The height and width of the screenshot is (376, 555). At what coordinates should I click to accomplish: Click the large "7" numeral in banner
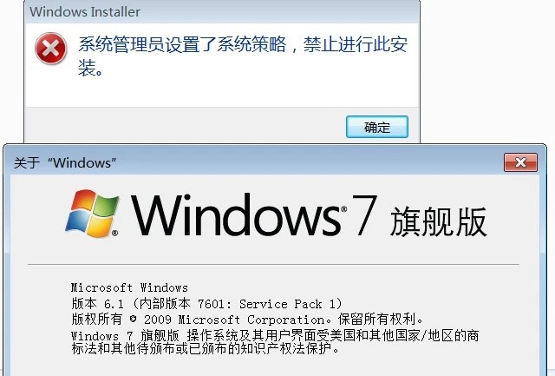point(363,214)
